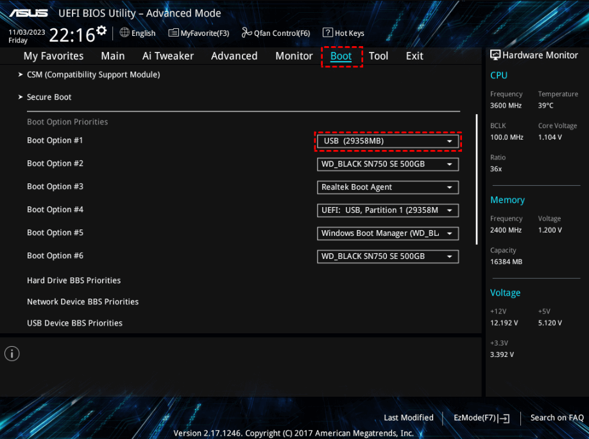The image size is (589, 439).
Task: Click the Hardware Monitor screen icon
Action: click(495, 55)
